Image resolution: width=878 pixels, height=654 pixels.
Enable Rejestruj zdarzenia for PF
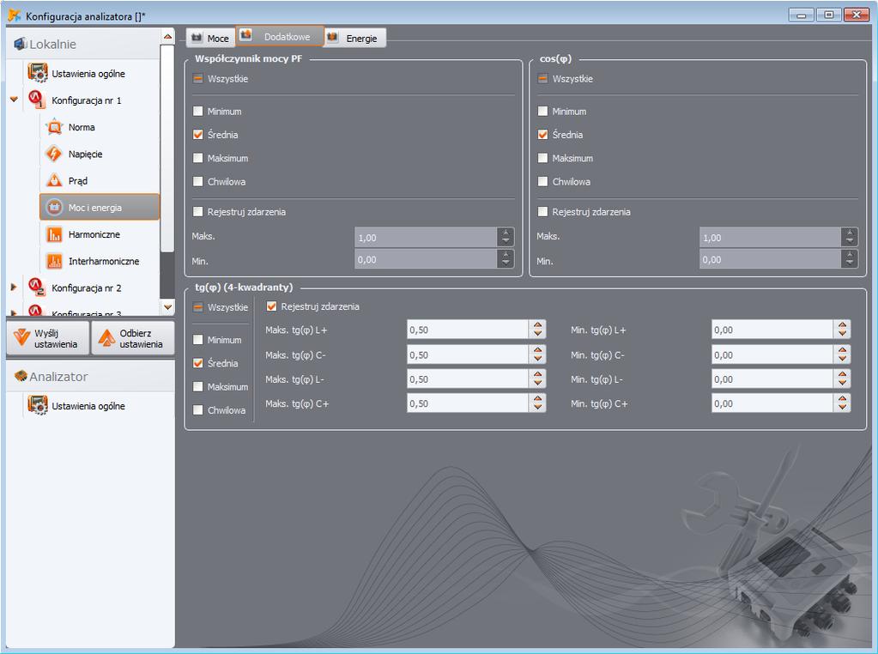(197, 212)
